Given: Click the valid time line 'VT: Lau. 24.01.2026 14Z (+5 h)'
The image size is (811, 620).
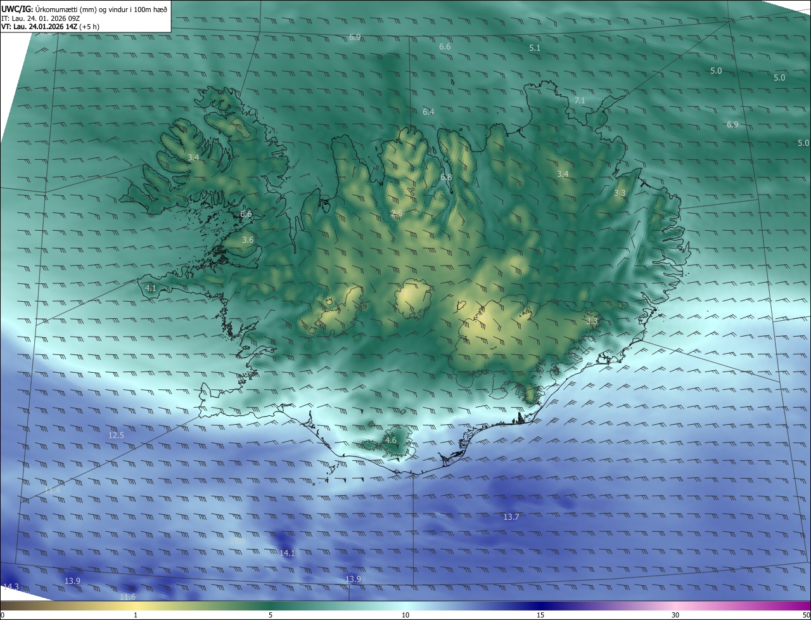Looking at the screenshot, I should [51, 27].
